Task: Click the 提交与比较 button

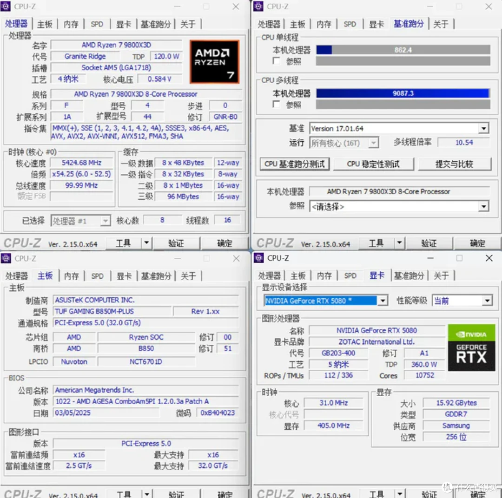Action: pyautogui.click(x=454, y=164)
